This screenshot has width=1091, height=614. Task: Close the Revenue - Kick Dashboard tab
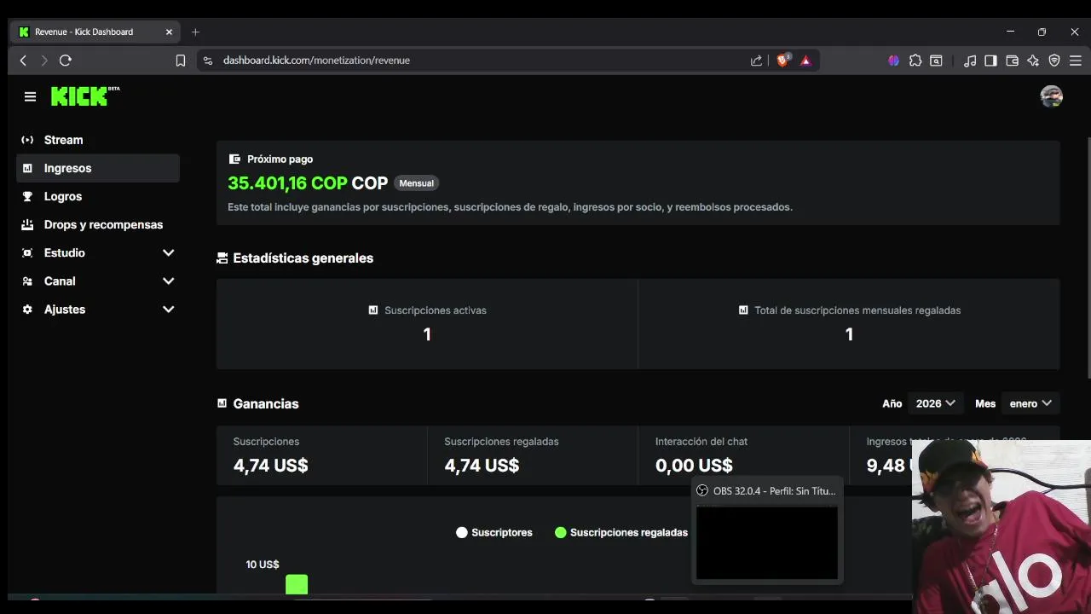click(x=169, y=32)
